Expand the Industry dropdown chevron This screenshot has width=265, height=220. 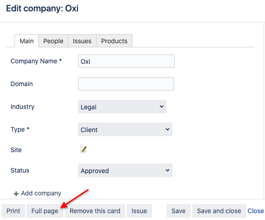point(162,107)
